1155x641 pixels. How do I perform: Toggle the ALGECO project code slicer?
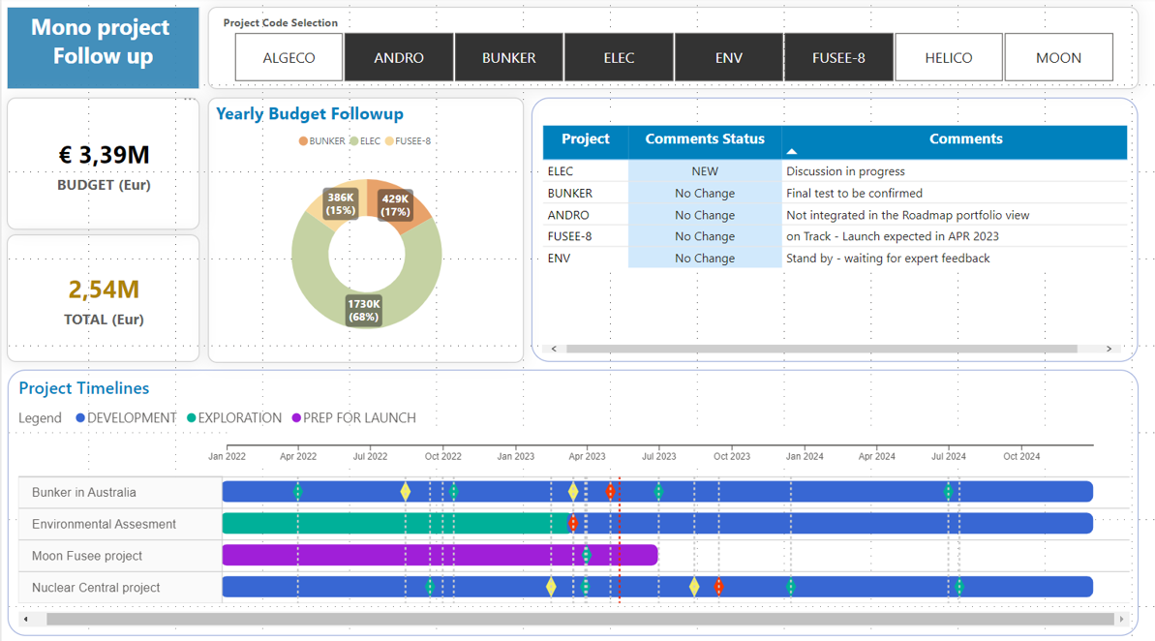(x=289, y=57)
